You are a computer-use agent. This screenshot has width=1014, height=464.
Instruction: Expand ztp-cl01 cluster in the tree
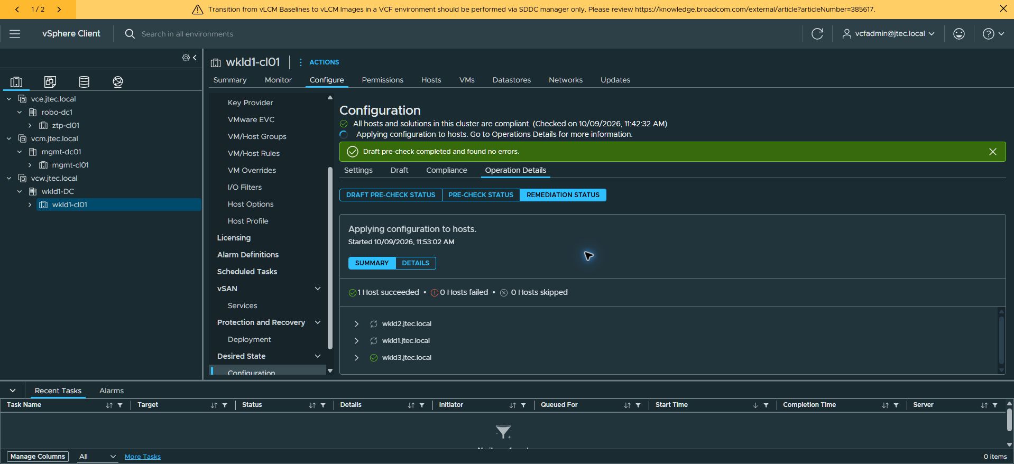[30, 126]
